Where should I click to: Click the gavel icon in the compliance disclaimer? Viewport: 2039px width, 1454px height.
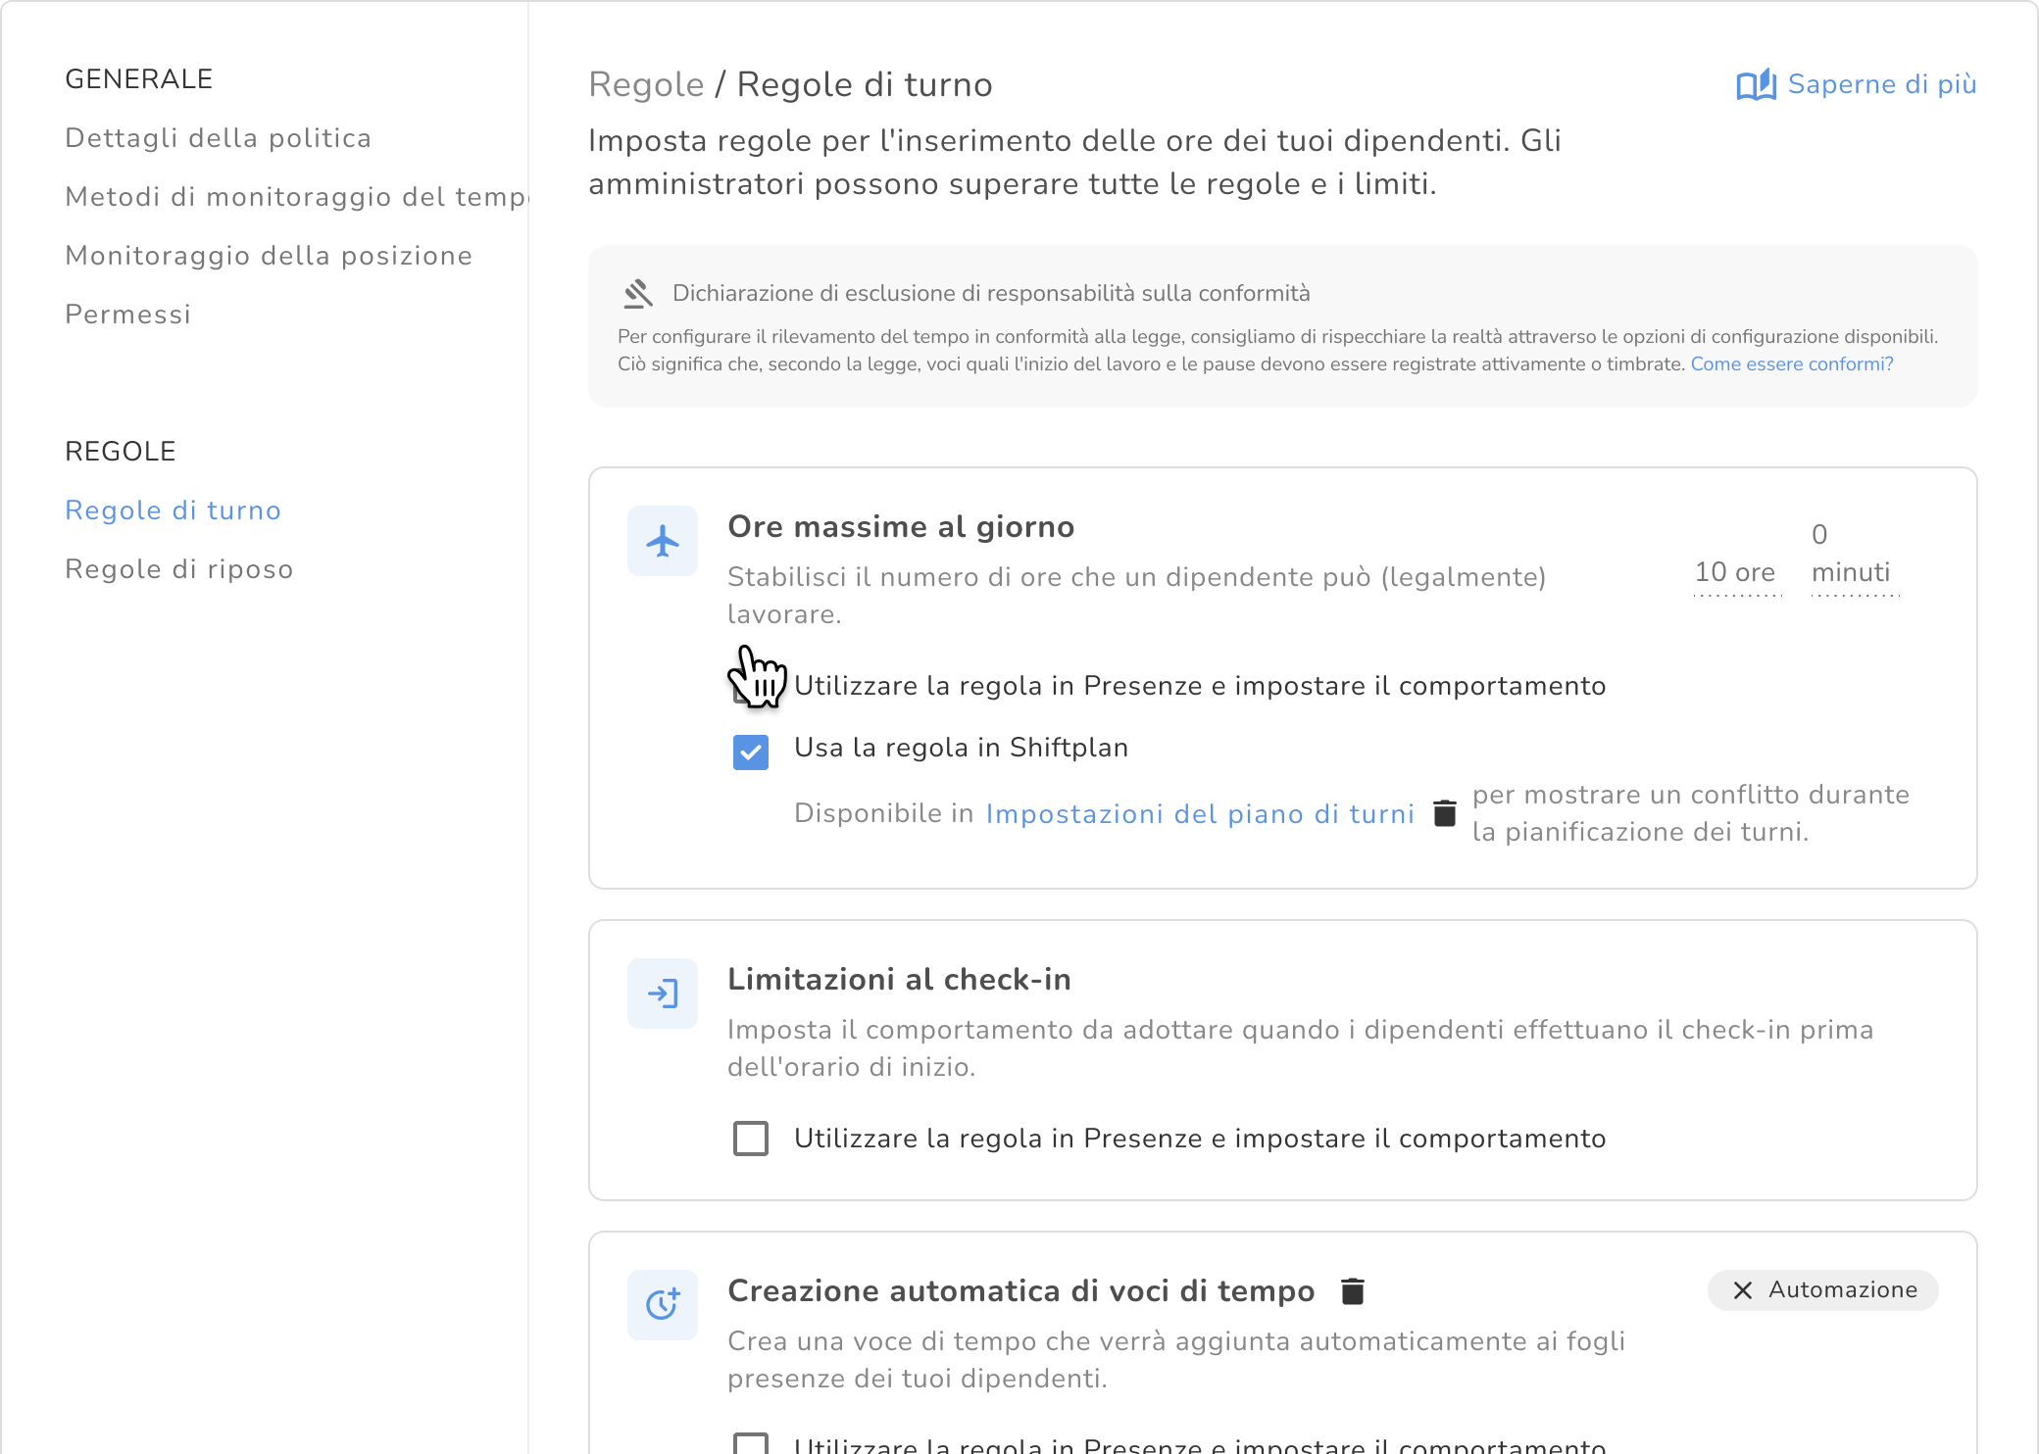click(x=638, y=293)
